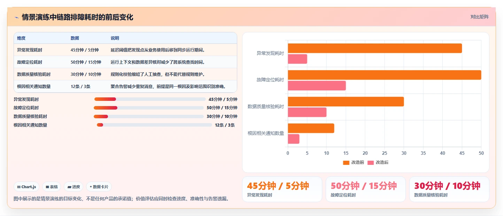This screenshot has height=216, width=503.
Task: Open the 45分钟 / 5分钟 data card
Action: click(x=282, y=189)
